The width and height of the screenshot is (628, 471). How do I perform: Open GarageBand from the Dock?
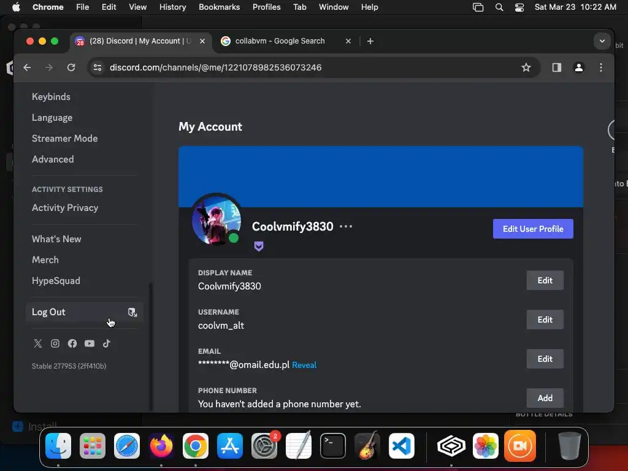367,446
